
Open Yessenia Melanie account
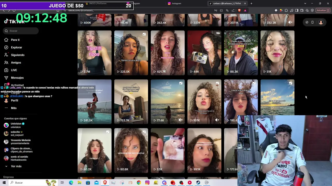(17, 142)
